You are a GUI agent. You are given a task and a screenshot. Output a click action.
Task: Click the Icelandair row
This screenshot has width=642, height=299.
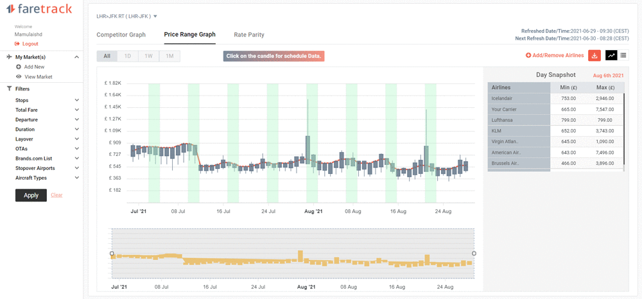pyautogui.click(x=556, y=99)
